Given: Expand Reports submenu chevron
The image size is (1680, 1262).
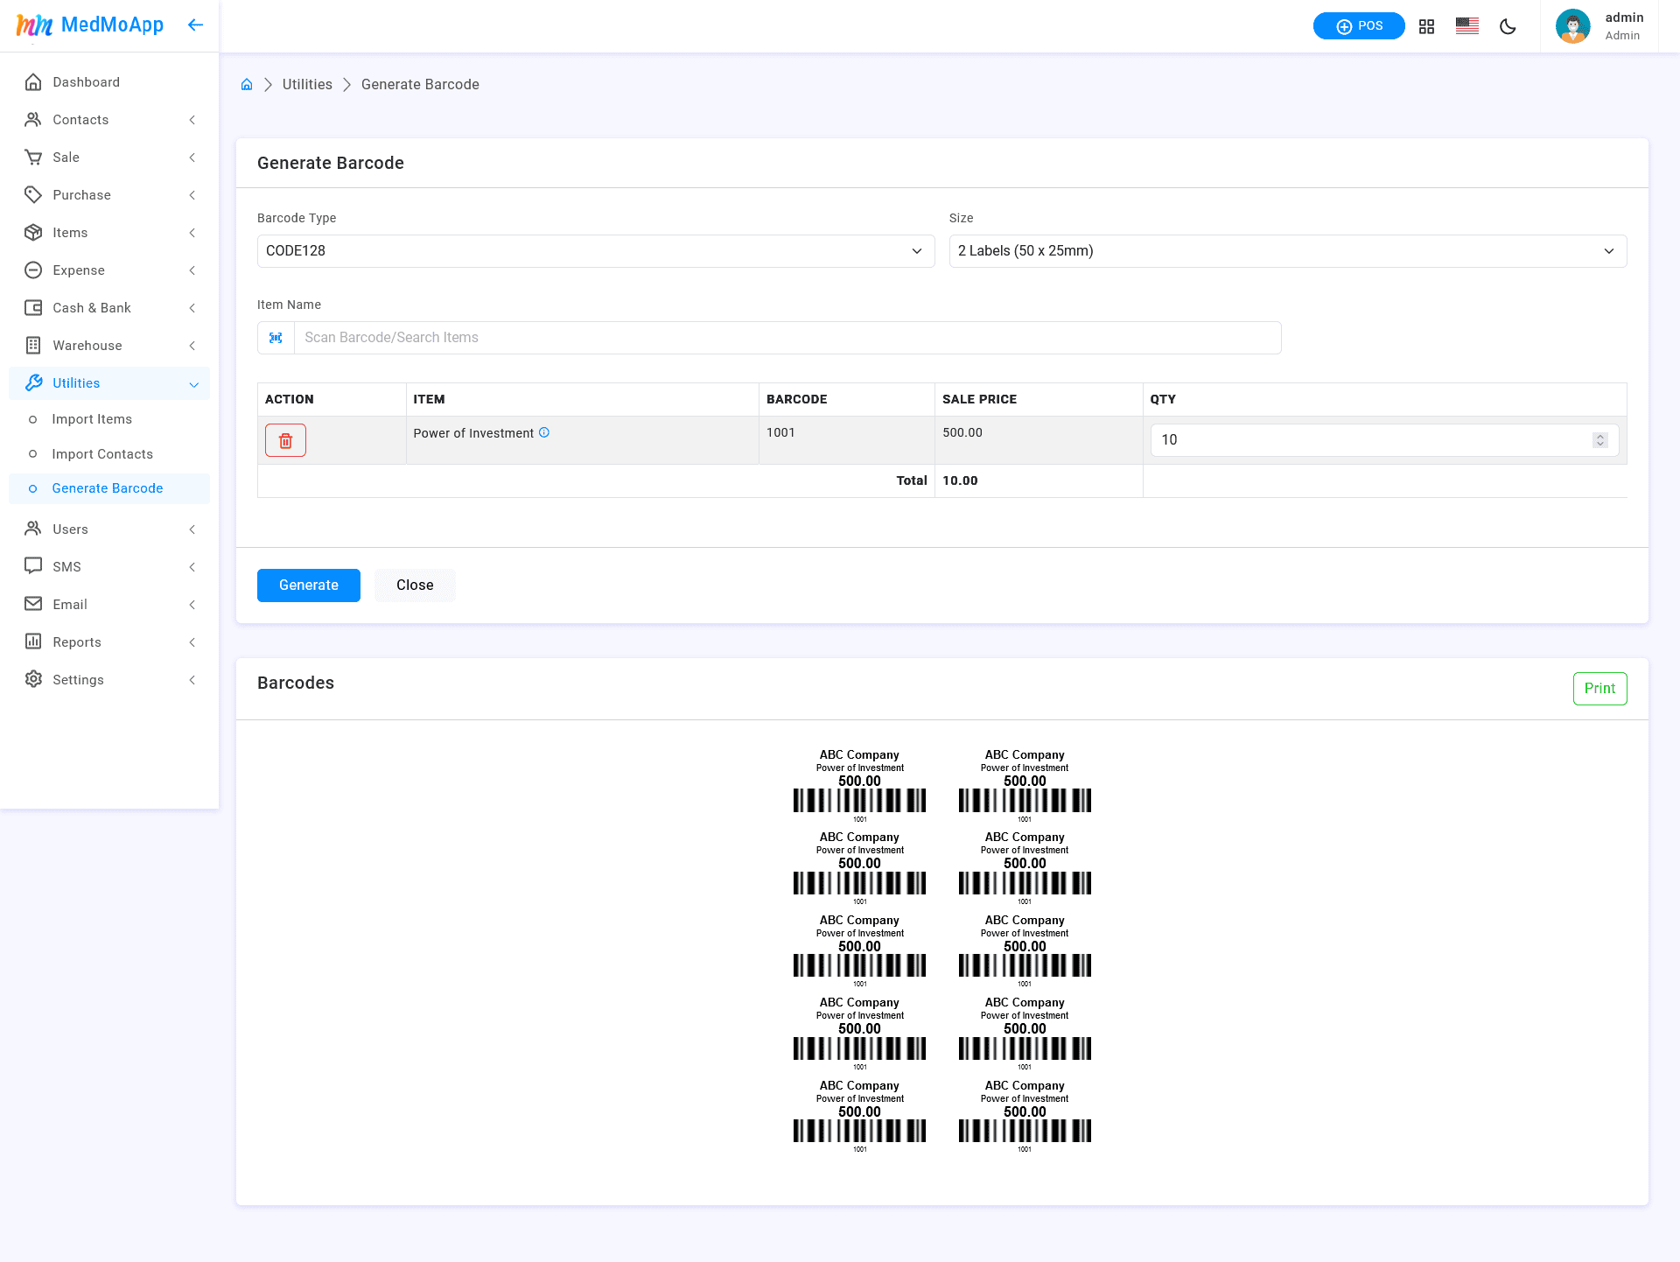Looking at the screenshot, I should [192, 642].
